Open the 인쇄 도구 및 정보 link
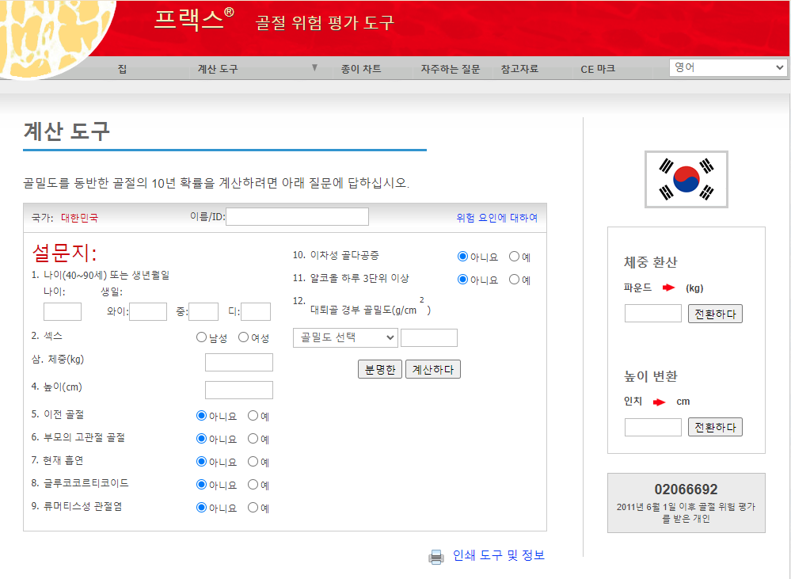791x579 pixels. point(499,555)
